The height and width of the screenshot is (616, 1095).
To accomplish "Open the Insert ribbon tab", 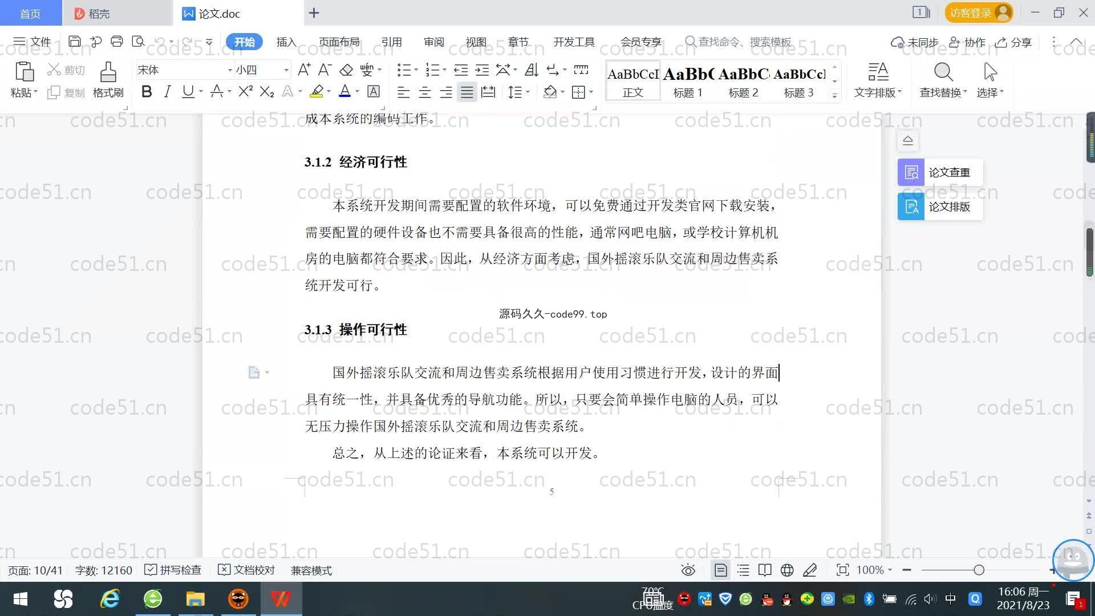I will (x=286, y=42).
